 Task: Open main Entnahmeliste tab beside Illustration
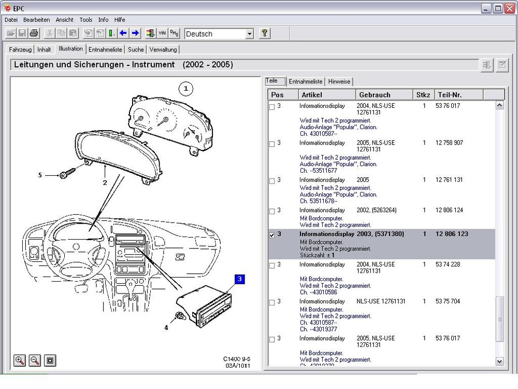click(105, 50)
